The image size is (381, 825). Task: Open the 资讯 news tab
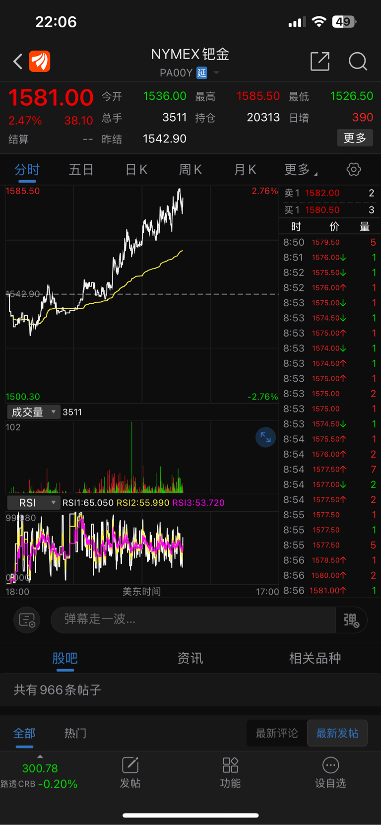coord(190,658)
